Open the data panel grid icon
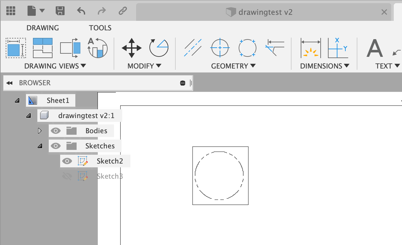The image size is (402, 245). [x=11, y=11]
